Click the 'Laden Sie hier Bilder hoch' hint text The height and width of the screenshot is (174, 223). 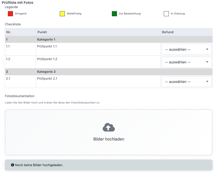coord(52,102)
